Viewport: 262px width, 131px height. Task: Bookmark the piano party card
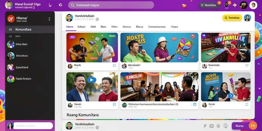tap(195, 104)
